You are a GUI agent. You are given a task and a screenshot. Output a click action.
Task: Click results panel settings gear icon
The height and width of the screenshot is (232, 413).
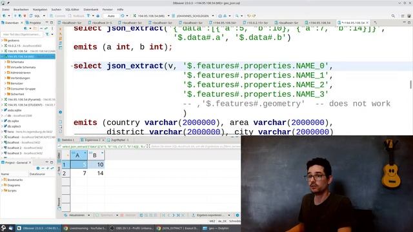point(237,215)
